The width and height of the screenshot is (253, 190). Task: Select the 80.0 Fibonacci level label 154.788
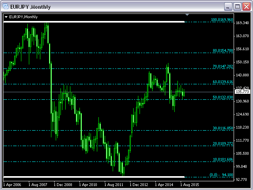coord(223,51)
